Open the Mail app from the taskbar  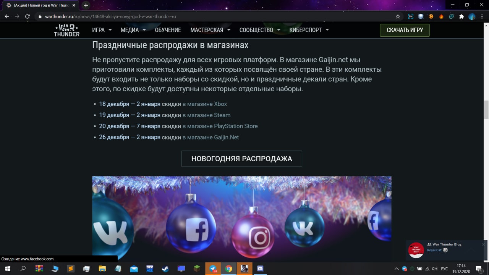click(134, 269)
